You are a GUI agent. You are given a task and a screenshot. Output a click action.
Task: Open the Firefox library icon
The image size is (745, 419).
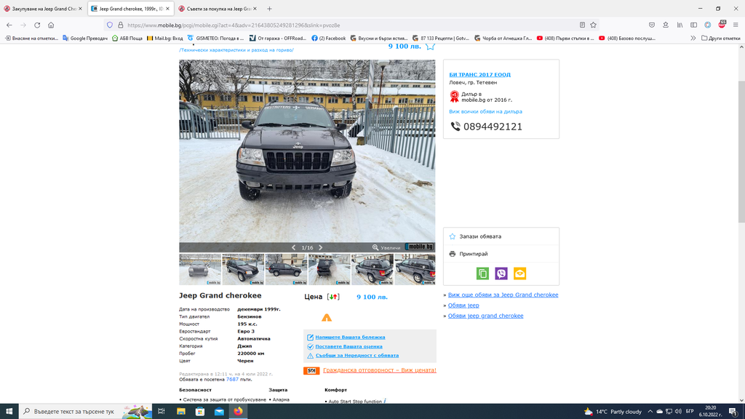coord(680,25)
